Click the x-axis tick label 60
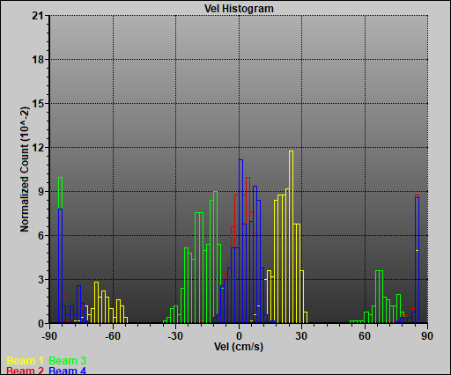This screenshot has height=375, width=451. point(365,336)
